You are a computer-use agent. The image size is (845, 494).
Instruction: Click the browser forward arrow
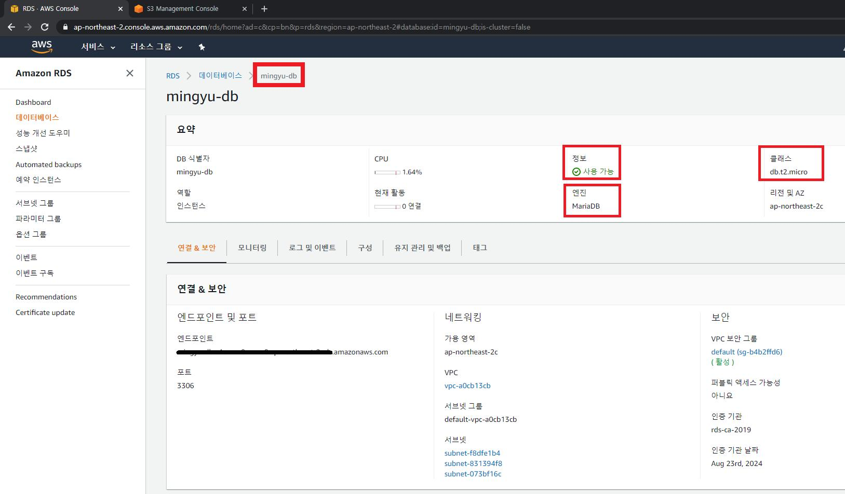[x=28, y=27]
